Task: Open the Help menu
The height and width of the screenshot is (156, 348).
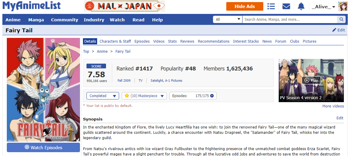Action: [x=157, y=20]
